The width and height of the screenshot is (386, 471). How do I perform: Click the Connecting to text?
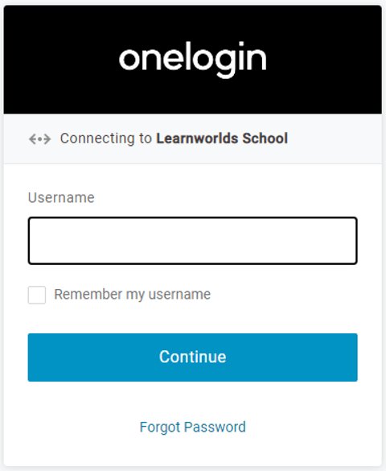click(106, 138)
